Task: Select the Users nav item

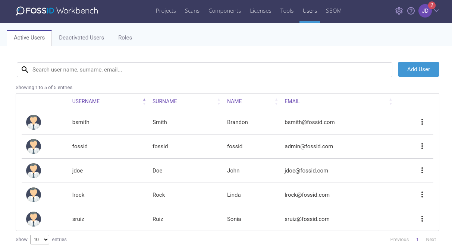Action: point(310,11)
